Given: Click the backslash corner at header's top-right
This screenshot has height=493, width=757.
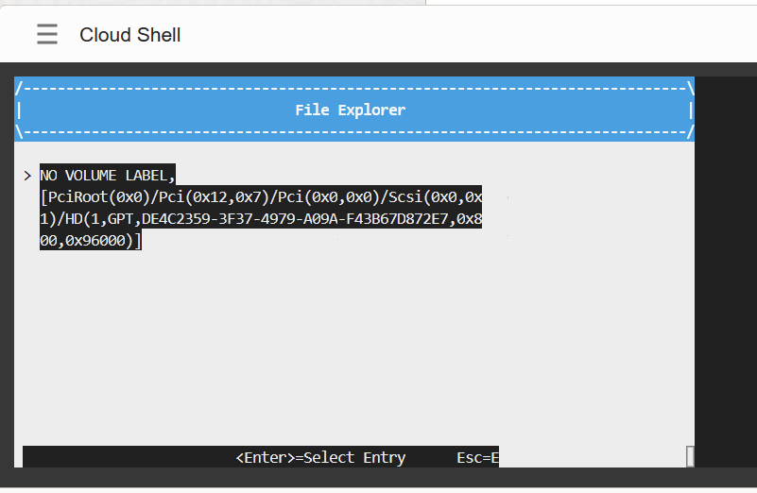Looking at the screenshot, I should click(691, 88).
